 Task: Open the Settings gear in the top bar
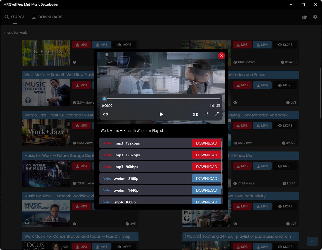pos(315,17)
